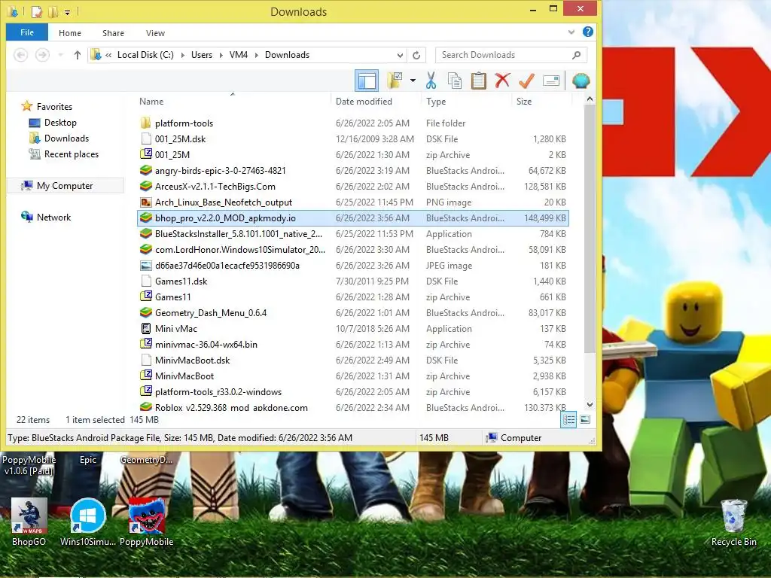This screenshot has width=771, height=578.
Task: Click the rename toolbar icon
Action: click(551, 81)
